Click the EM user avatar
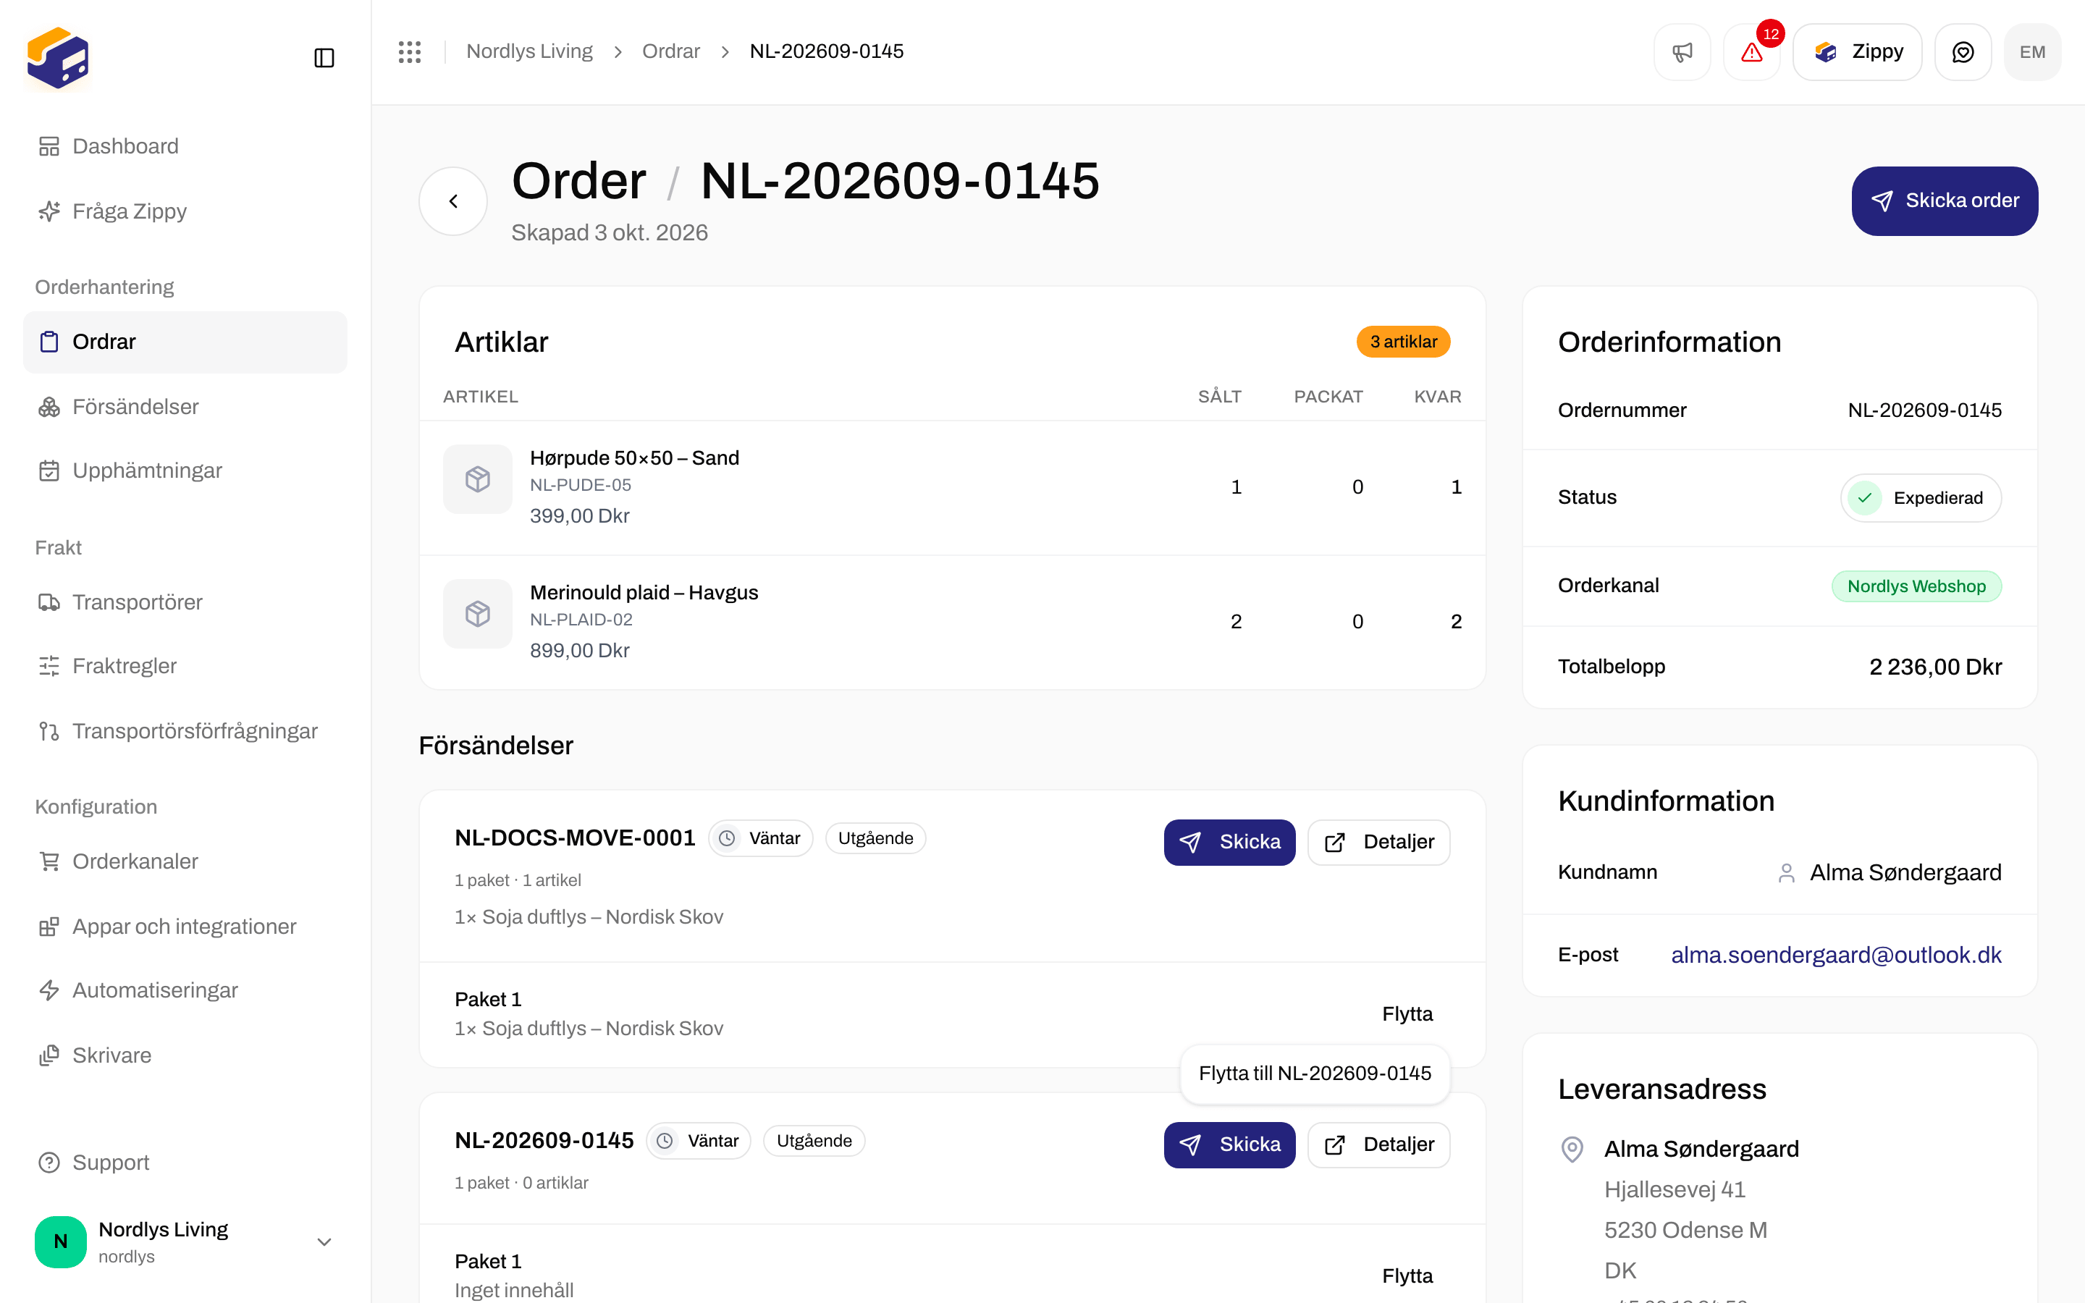Viewport: 2085px width, 1303px height. point(2032,51)
